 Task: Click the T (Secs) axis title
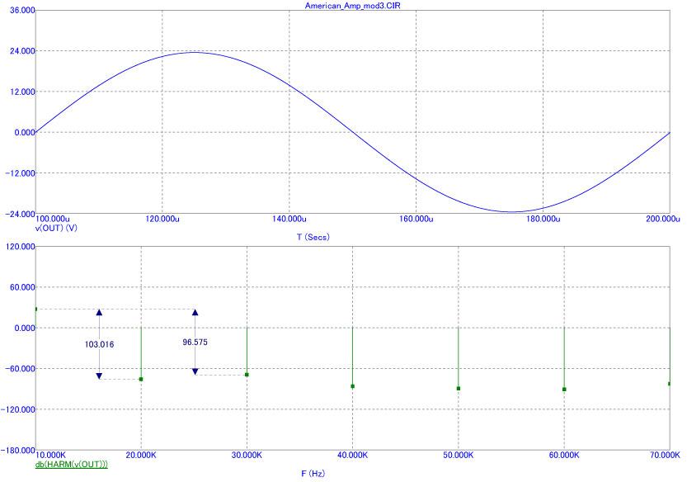313,237
